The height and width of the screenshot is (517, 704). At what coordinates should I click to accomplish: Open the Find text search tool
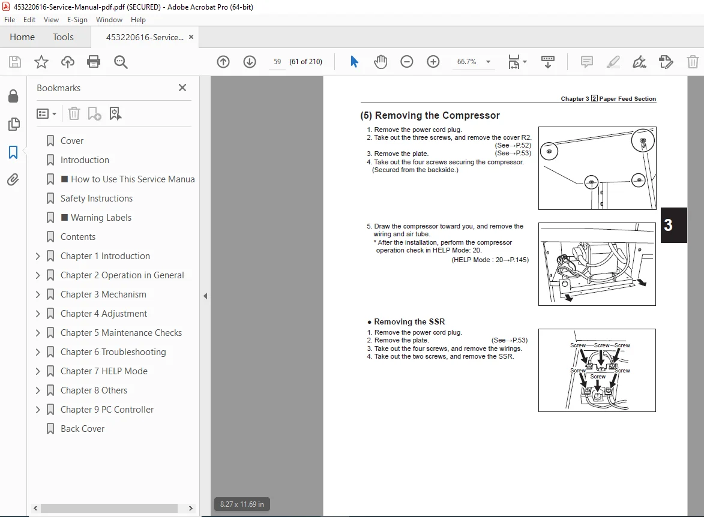pos(120,62)
